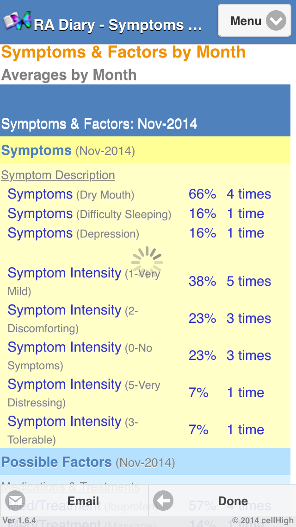The height and width of the screenshot is (527, 296).
Task: Select Symptom Intensity 1-Very Mild row
Action: tap(83, 281)
